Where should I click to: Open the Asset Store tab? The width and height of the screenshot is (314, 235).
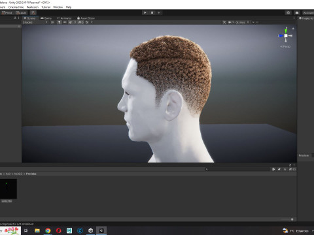pos(86,18)
